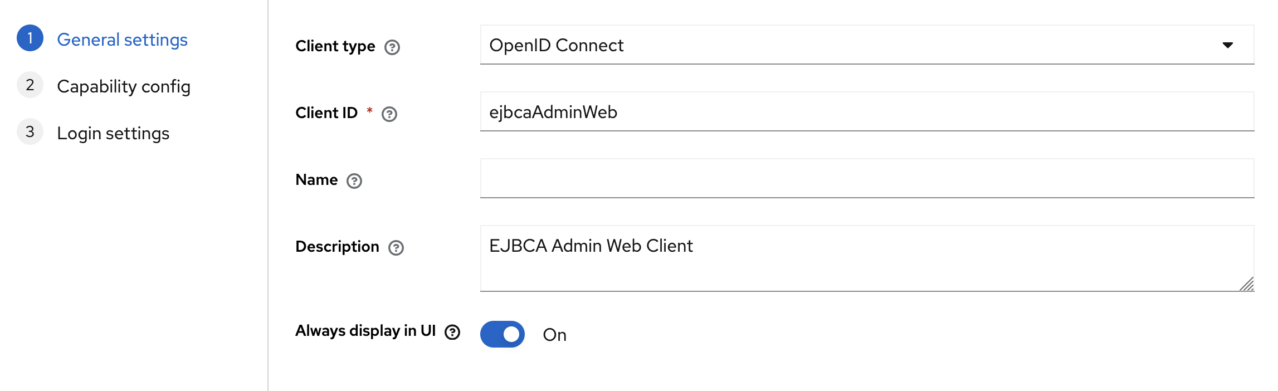This screenshot has width=1278, height=391.
Task: Click step 3 number circle
Action: (x=30, y=132)
